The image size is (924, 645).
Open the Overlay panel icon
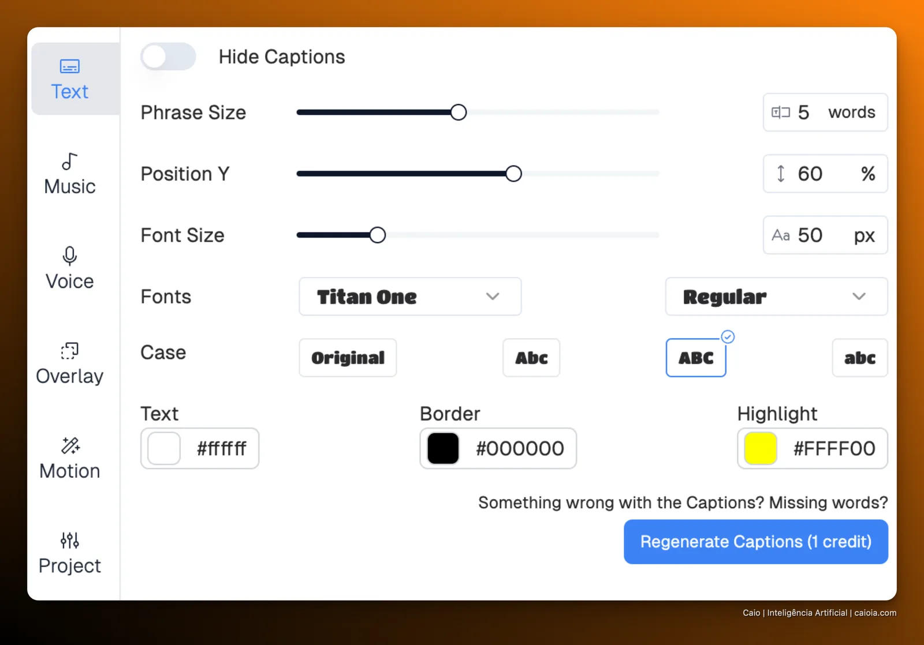(69, 351)
